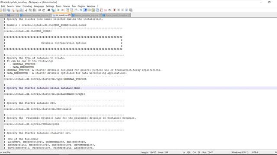Toggle Show All Characters icon
The height and width of the screenshot is (155, 277).
pyautogui.click(x=81, y=10)
